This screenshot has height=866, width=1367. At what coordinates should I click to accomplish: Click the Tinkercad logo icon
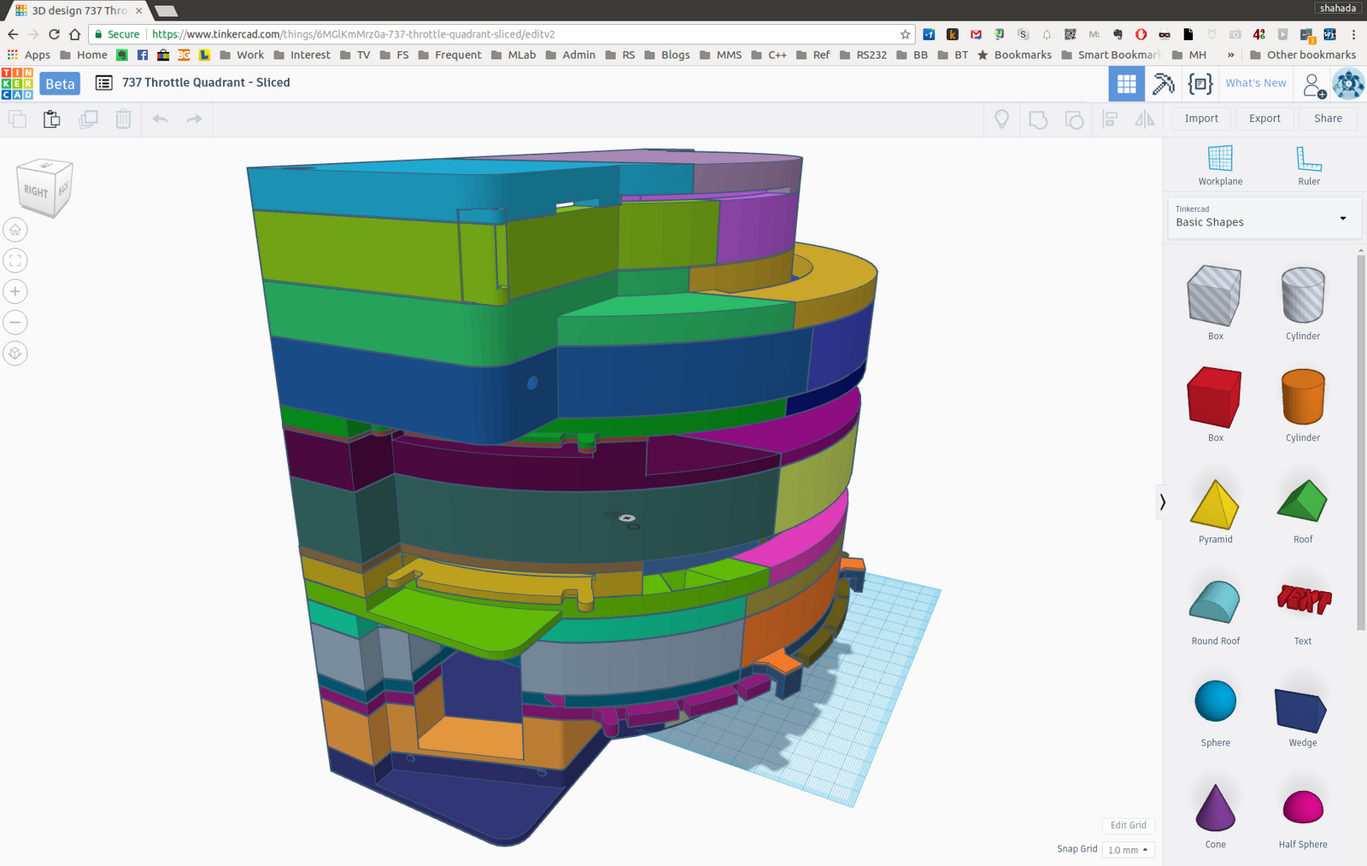[17, 84]
